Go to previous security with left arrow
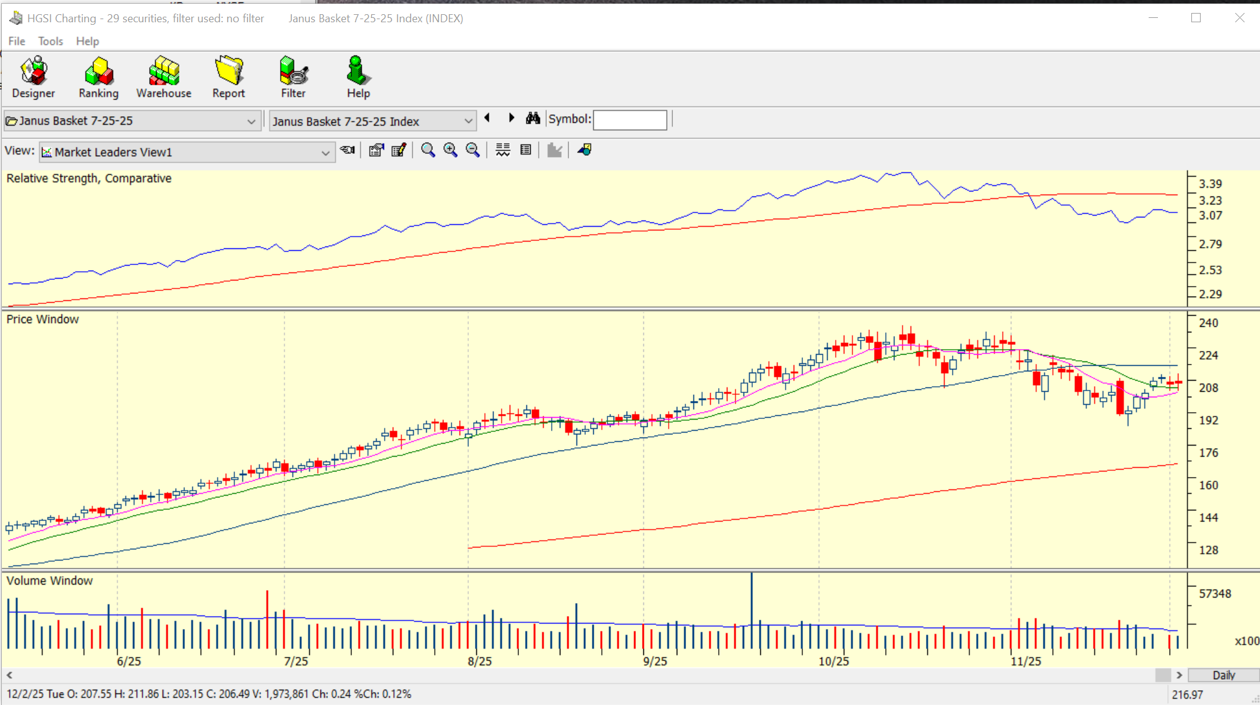Viewport: 1260px width, 705px height. click(x=487, y=118)
